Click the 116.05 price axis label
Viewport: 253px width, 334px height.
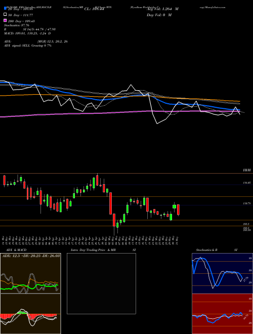click(x=247, y=183)
